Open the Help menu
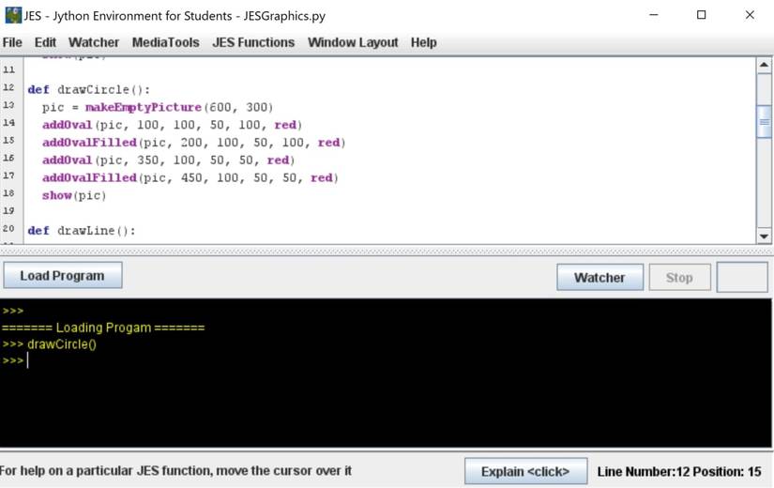Image resolution: width=774 pixels, height=488 pixels. point(423,42)
